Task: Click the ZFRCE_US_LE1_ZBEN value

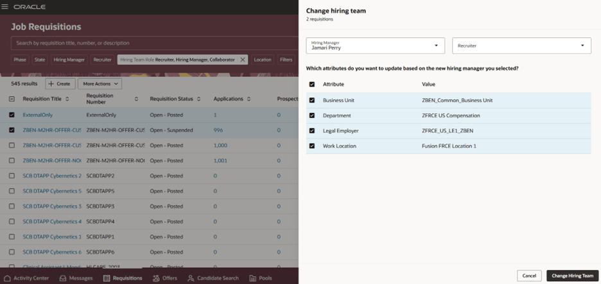Action: point(448,131)
